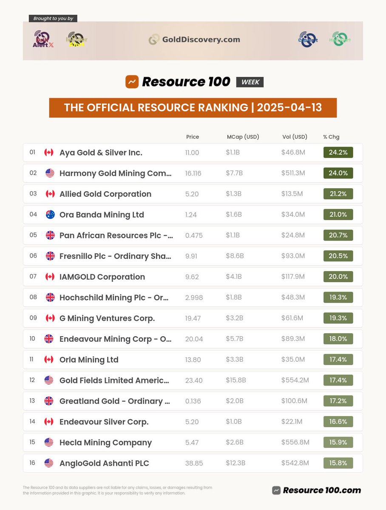Image resolution: width=386 pixels, height=510 pixels.
Task: Click the 20.5% change badge
Action: point(338,256)
